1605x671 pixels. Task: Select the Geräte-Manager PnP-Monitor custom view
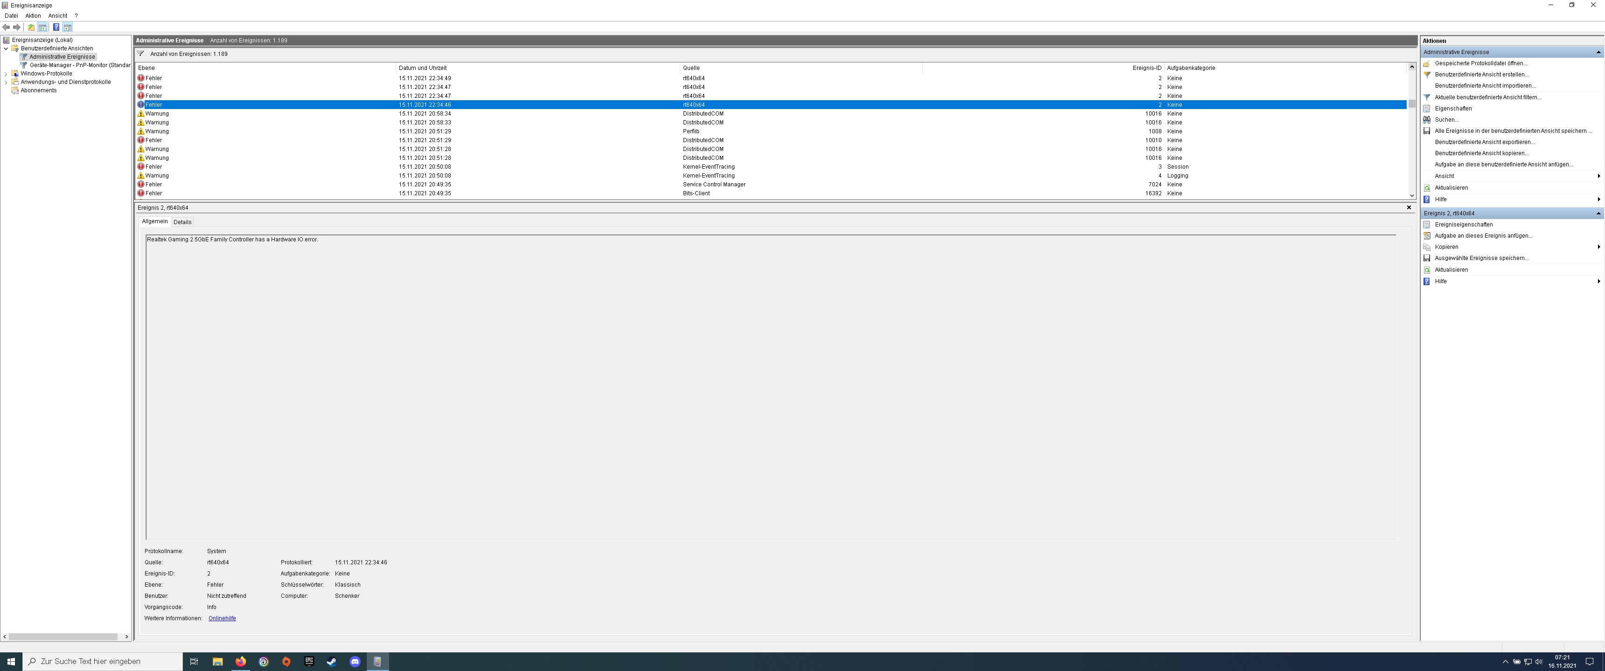80,65
